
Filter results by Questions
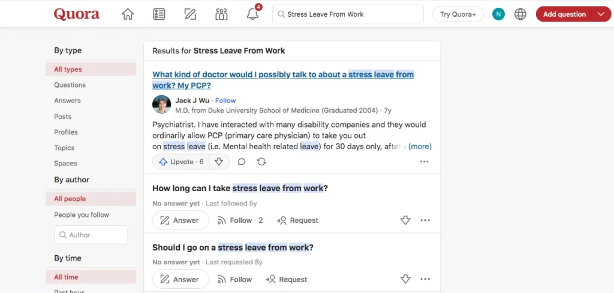(x=70, y=85)
